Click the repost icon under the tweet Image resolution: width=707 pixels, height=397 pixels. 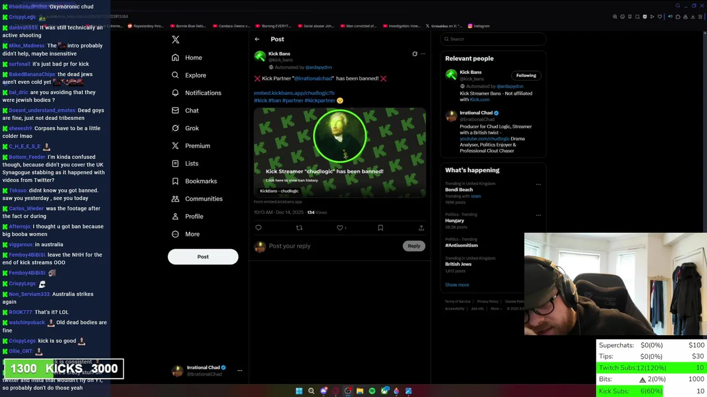(299, 228)
